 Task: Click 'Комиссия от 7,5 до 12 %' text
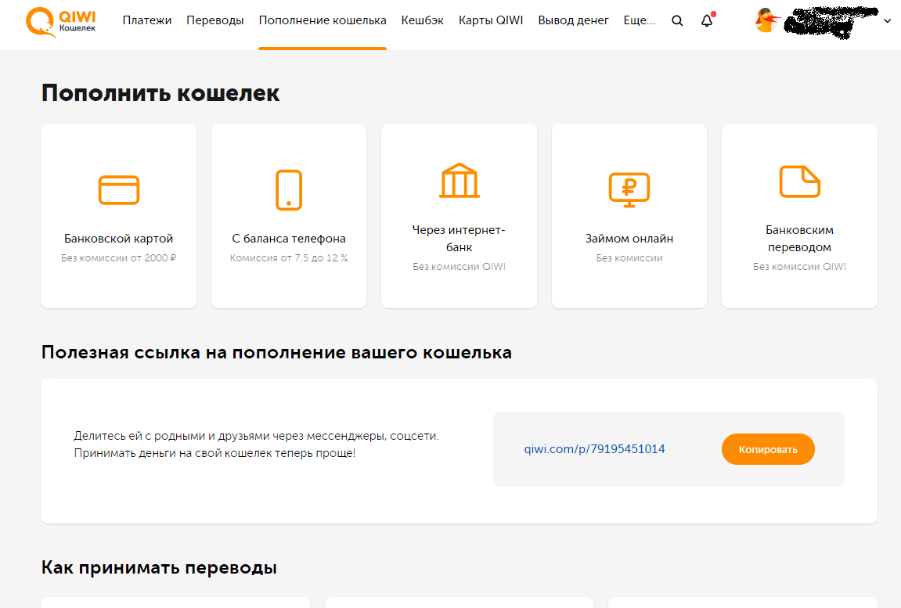pyautogui.click(x=288, y=258)
